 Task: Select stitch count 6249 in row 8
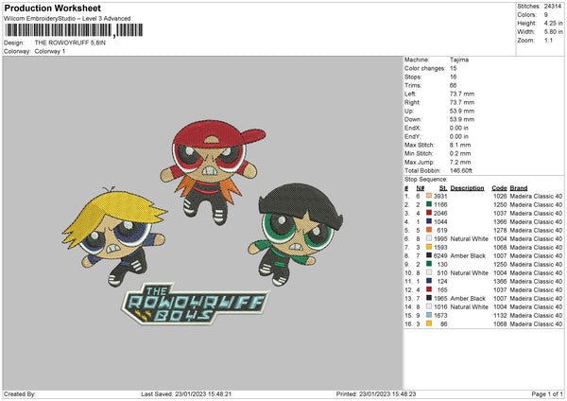[x=440, y=256]
